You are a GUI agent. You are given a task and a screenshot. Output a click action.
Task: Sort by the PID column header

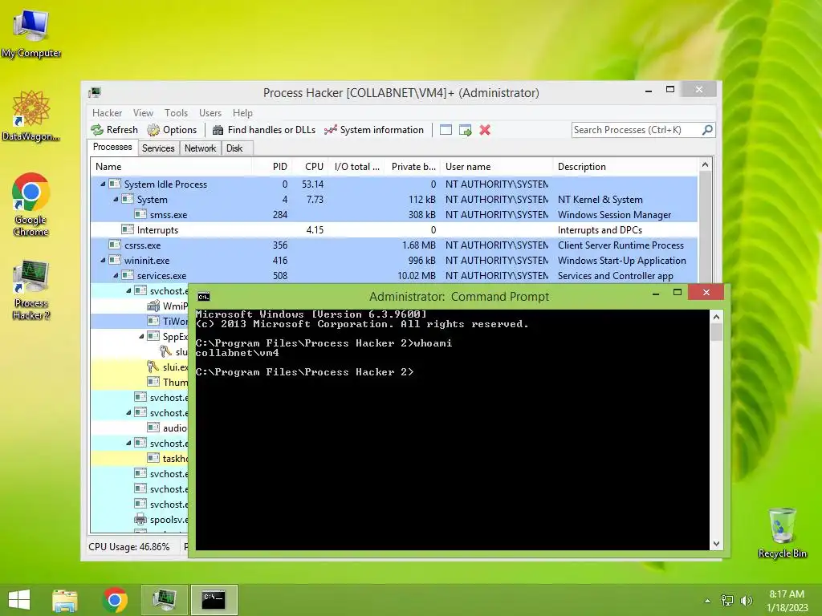click(x=272, y=167)
